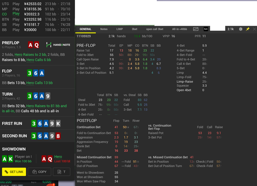257x186 pixels.
Task: Click the Hand2Note logo
Action: pos(58,44)
